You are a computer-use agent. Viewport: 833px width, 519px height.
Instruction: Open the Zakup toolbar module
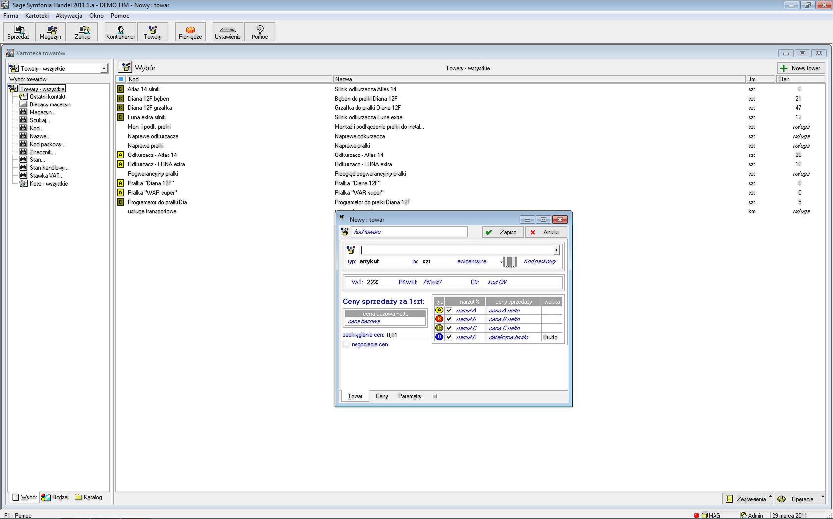tap(82, 32)
